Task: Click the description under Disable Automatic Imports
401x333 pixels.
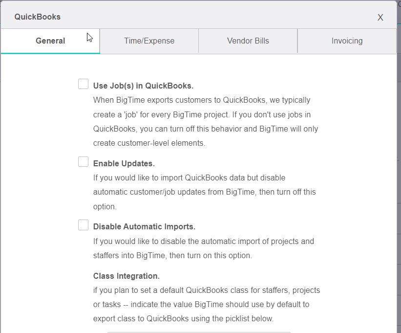Action: (x=203, y=248)
